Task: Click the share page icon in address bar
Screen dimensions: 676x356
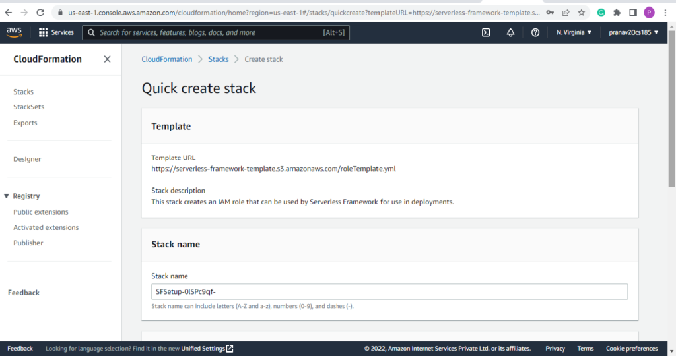Action: coord(566,13)
